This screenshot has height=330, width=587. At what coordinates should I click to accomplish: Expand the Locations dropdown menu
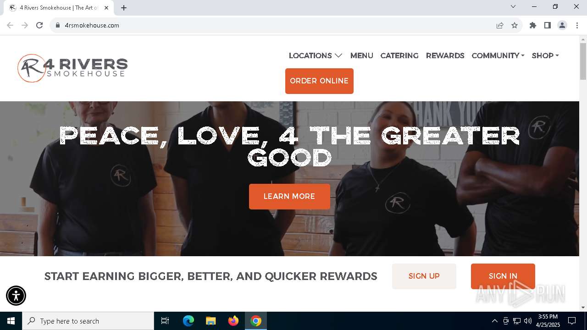point(316,55)
